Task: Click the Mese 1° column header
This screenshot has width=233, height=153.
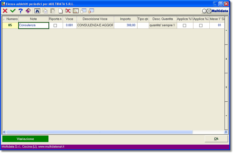Action: point(217,19)
